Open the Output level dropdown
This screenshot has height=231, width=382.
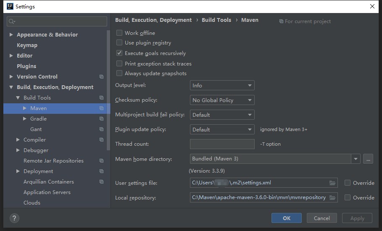pos(222,85)
